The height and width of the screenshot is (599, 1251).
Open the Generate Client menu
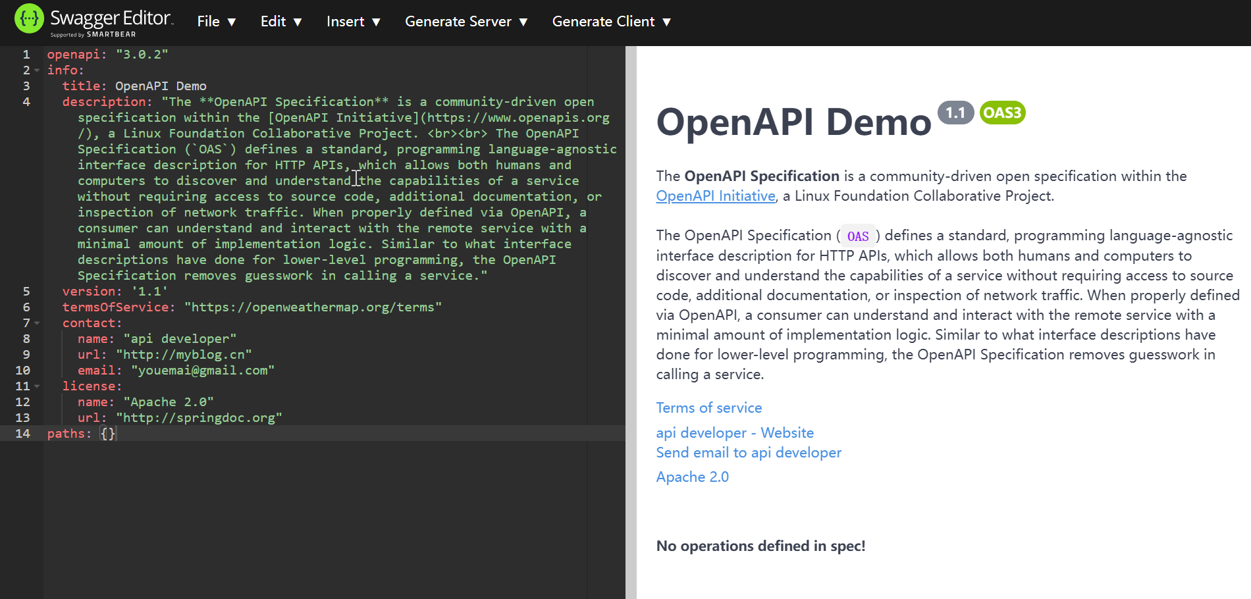pyautogui.click(x=612, y=22)
